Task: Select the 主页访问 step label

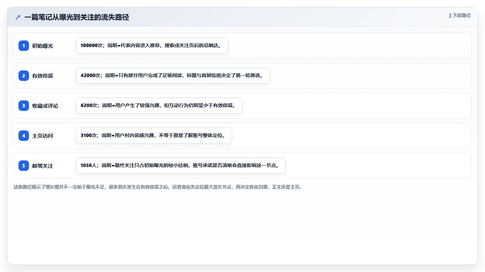Action: tap(43, 136)
